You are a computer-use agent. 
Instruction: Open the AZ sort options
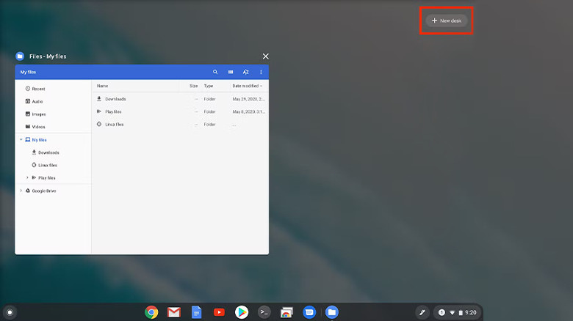coord(246,72)
